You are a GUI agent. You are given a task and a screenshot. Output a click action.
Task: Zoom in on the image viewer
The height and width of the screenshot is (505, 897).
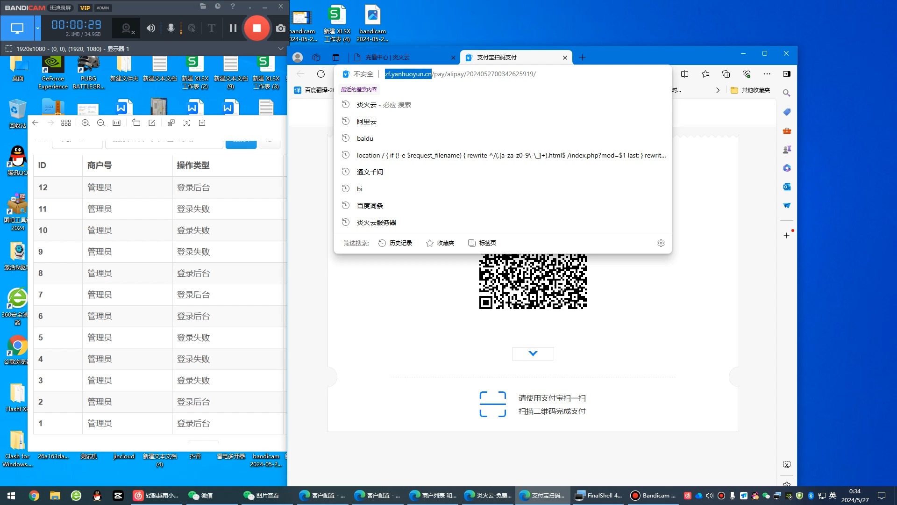[85, 123]
